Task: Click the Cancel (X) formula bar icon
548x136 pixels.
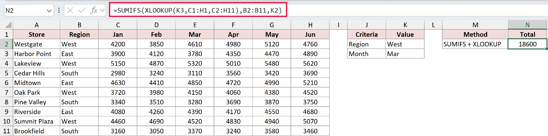Action: pos(70,10)
